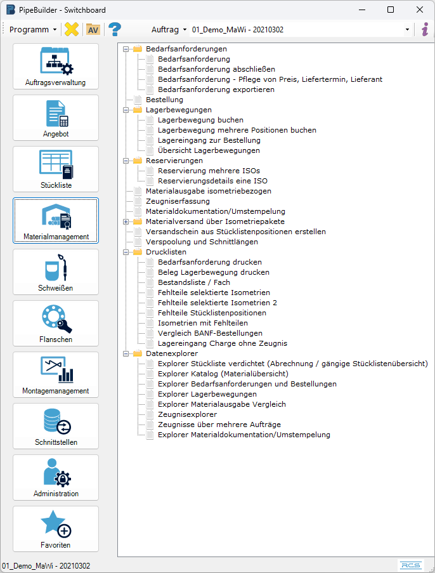Expand the Materialversand über Isometriepakete node
Image resolution: width=435 pixels, height=573 pixels.
tap(126, 221)
